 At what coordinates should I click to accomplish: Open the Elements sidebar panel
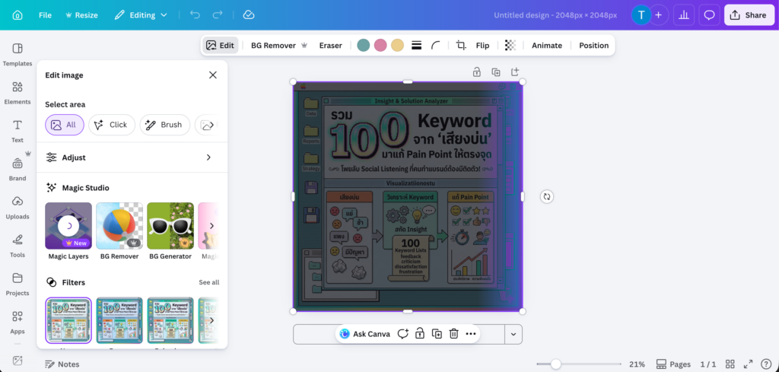(17, 92)
